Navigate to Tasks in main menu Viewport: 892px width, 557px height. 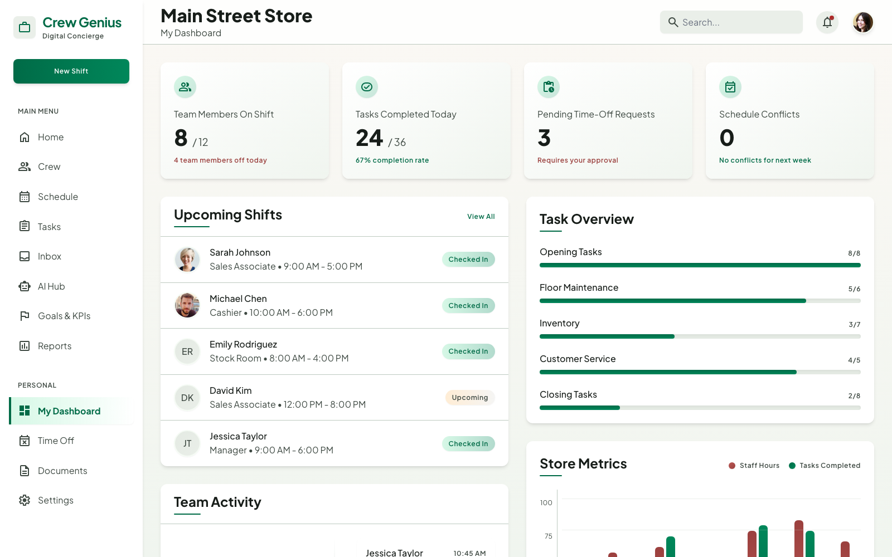(x=71, y=227)
